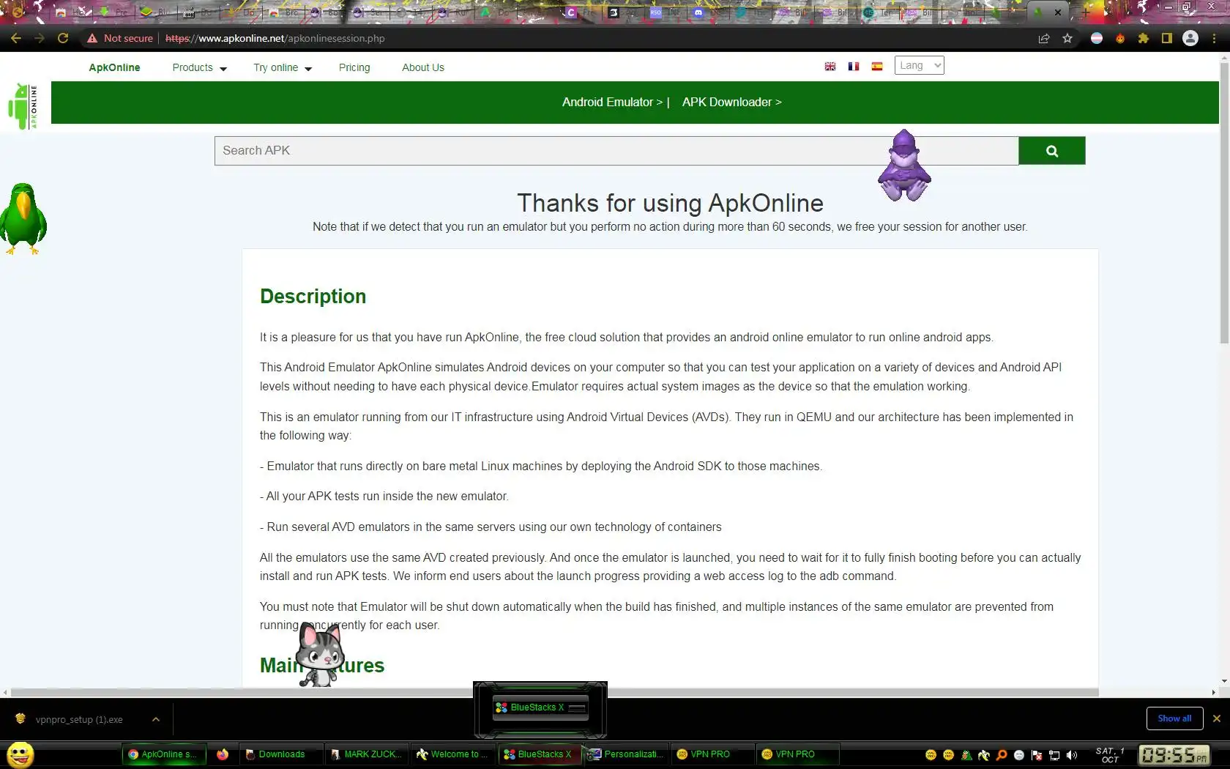Click the address bar URL
Screen dimensions: 1230x769
click(x=275, y=38)
